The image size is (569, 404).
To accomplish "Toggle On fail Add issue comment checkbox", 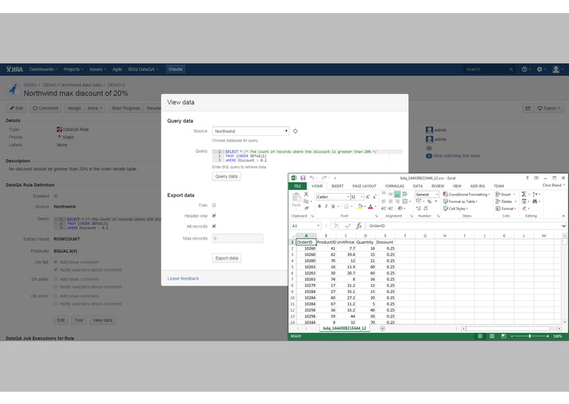I will (x=56, y=262).
